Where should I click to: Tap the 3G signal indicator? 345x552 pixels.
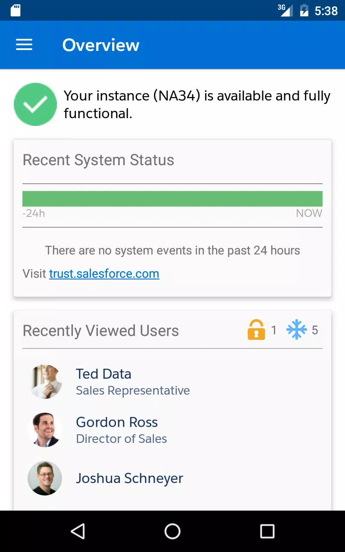(285, 10)
